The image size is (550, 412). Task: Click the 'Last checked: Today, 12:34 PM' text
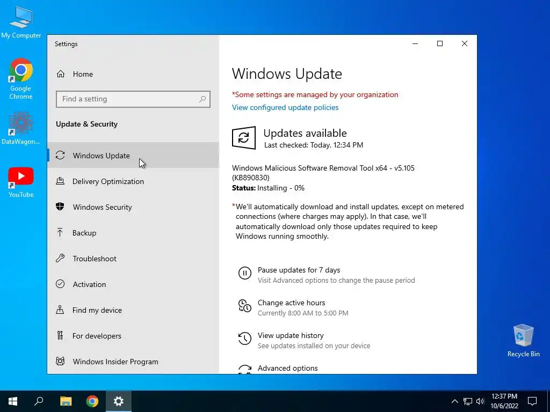314,145
